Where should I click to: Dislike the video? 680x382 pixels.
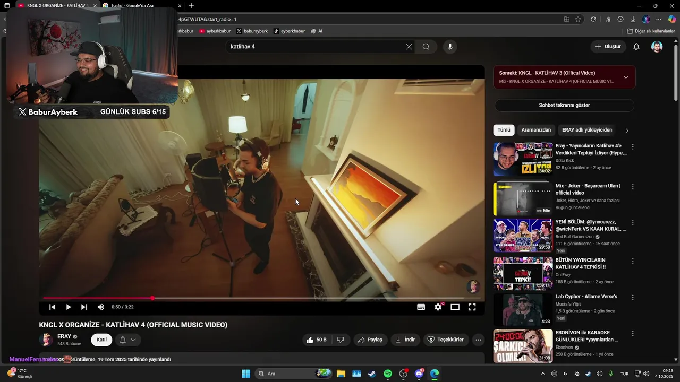tap(341, 340)
